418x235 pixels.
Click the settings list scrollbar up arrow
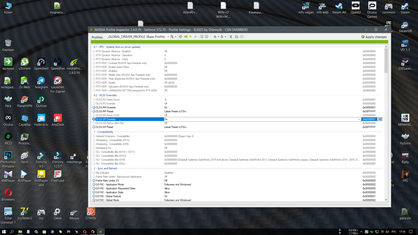click(386, 47)
